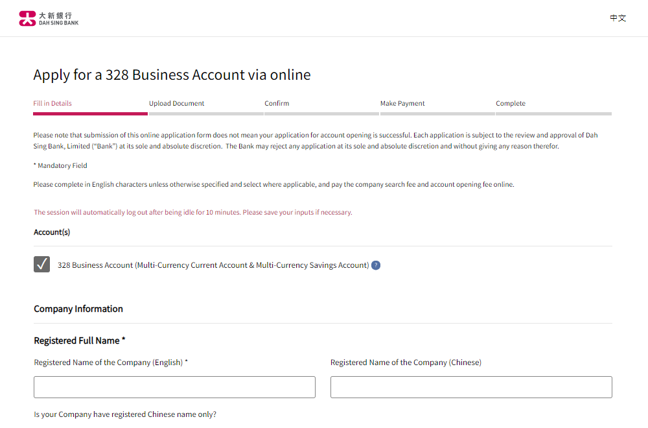Click the red progress bar under Fill in Details
This screenshot has width=648, height=428.
click(x=90, y=113)
